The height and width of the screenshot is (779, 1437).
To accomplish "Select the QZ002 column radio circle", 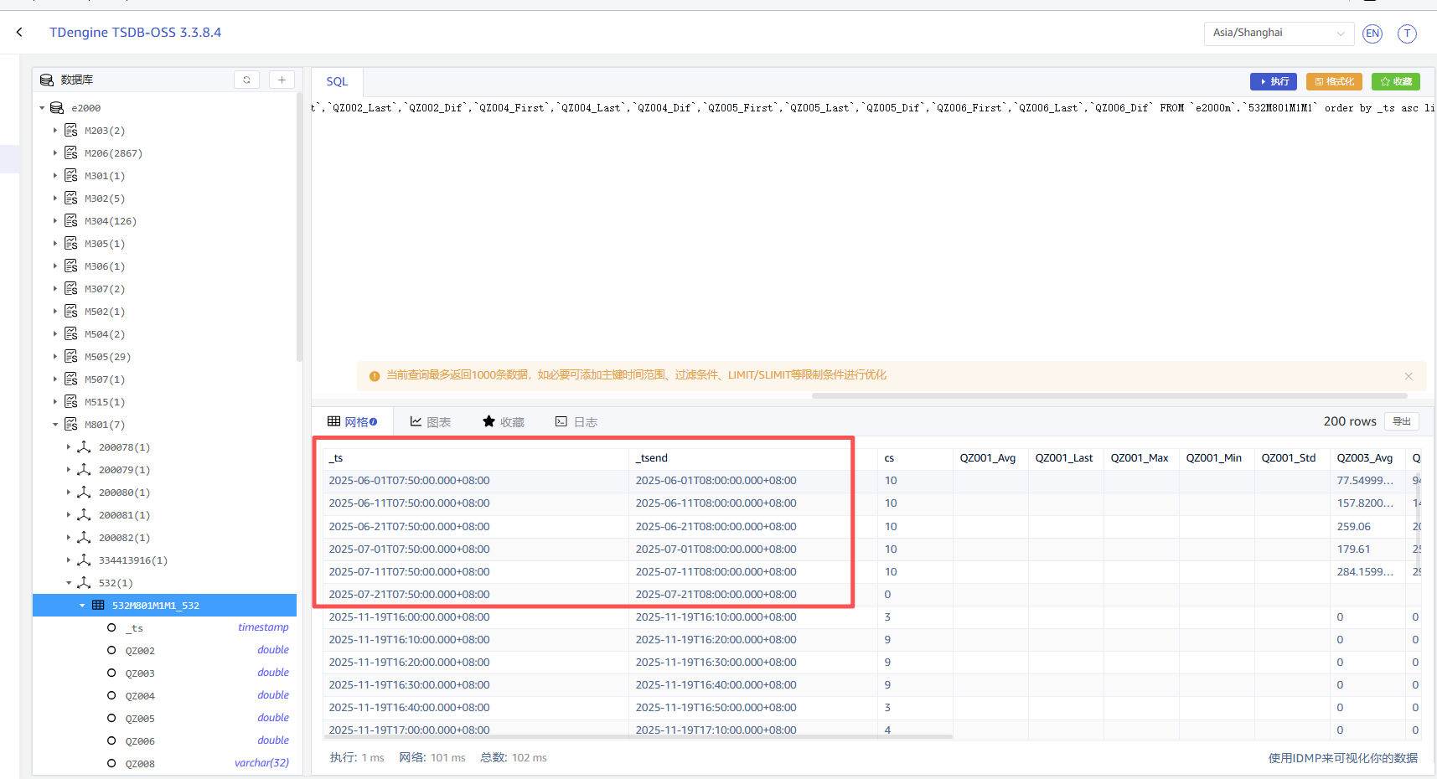I will (111, 651).
